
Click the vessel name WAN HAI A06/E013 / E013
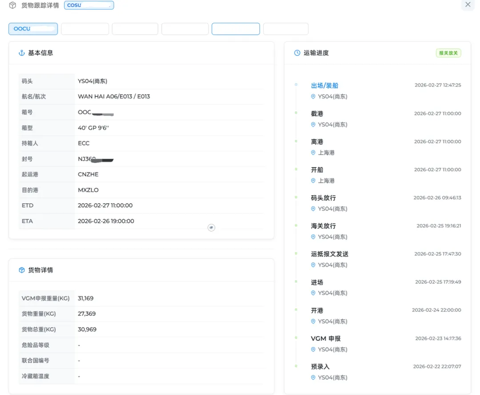(x=114, y=97)
